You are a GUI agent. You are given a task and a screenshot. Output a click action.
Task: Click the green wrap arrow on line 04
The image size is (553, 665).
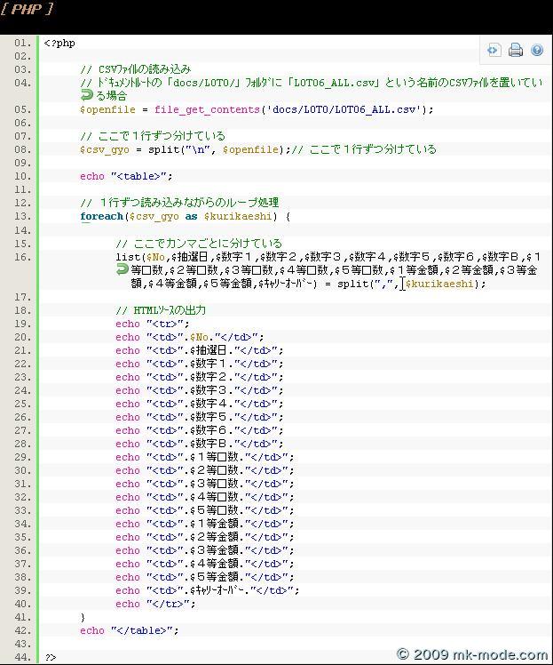tap(86, 95)
